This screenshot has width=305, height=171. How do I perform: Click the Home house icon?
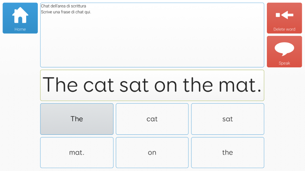point(20,15)
